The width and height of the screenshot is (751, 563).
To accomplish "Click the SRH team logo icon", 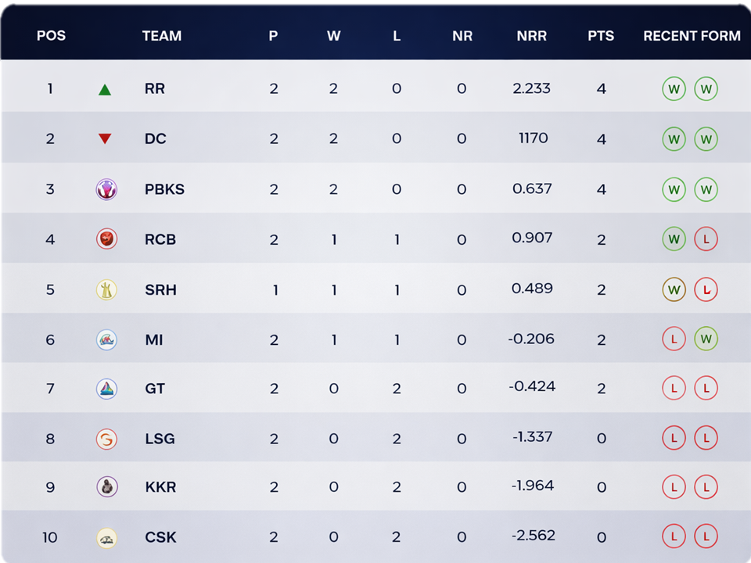I will click(x=106, y=290).
